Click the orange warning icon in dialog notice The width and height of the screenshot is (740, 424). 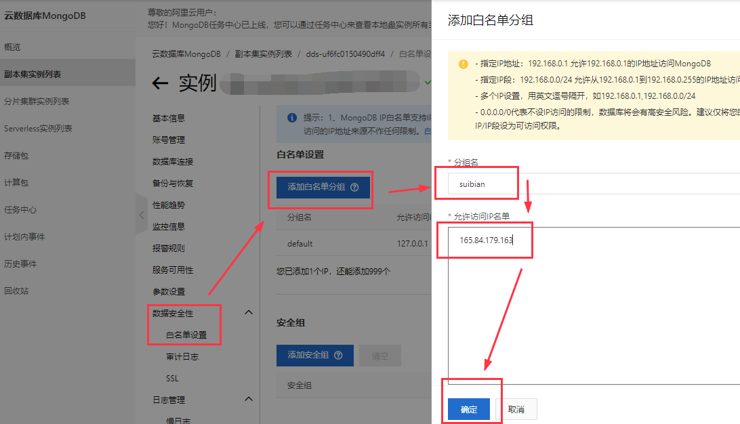(x=463, y=64)
